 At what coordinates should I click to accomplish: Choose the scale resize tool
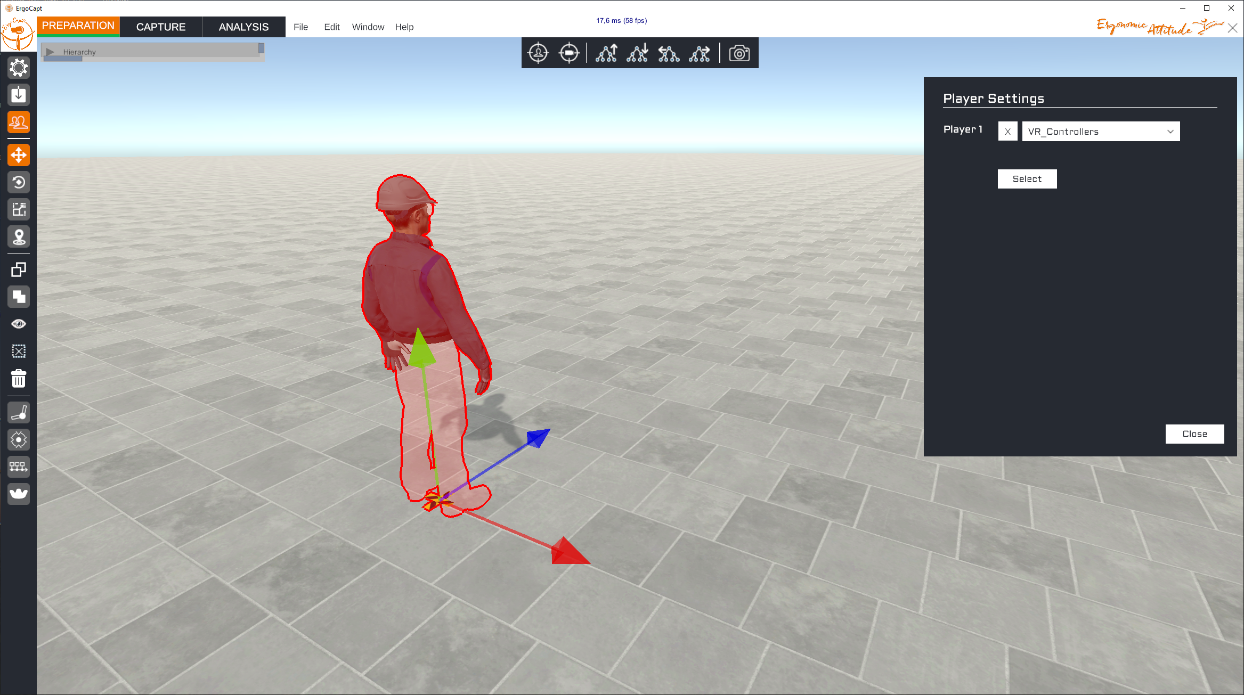tap(19, 209)
